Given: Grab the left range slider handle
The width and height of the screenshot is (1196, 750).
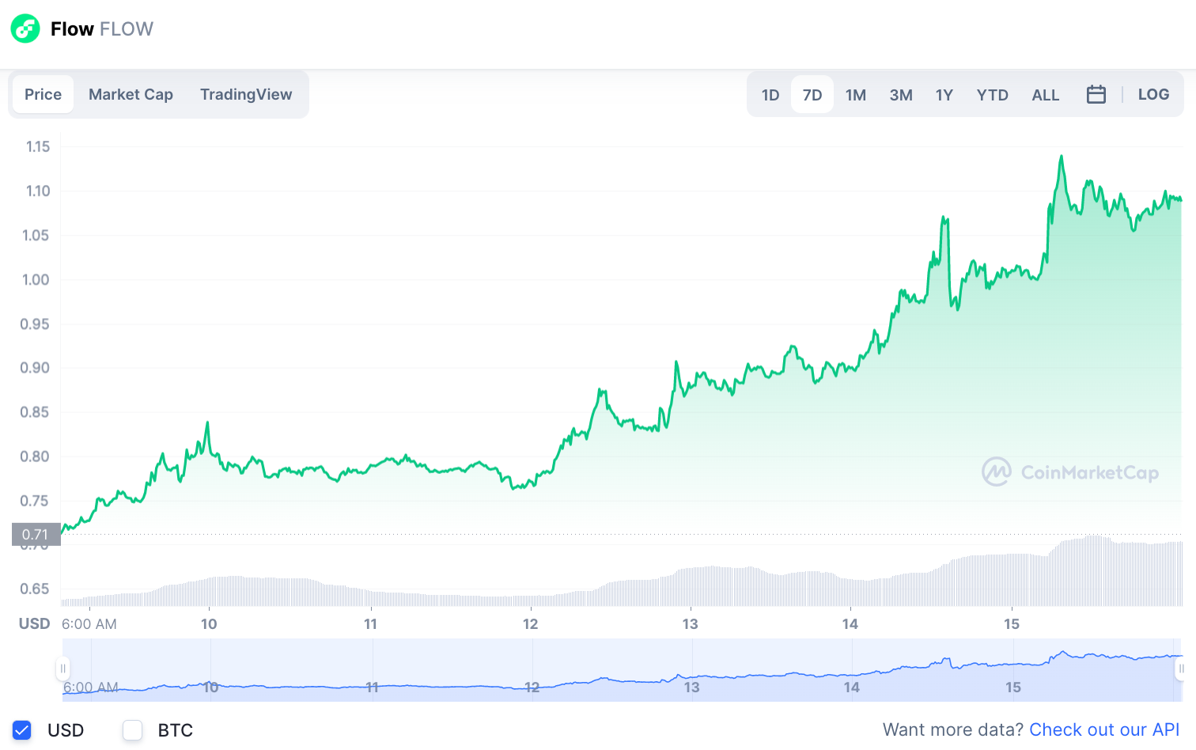Looking at the screenshot, I should tap(63, 669).
